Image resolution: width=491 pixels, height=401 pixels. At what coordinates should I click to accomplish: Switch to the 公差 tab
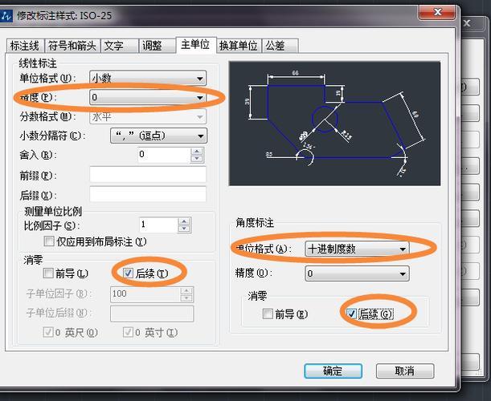coord(280,46)
